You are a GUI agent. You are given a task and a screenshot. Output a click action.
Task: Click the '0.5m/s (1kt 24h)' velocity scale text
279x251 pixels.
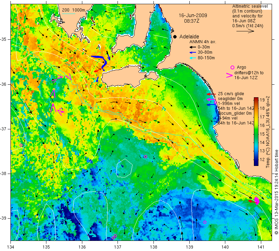248,26
